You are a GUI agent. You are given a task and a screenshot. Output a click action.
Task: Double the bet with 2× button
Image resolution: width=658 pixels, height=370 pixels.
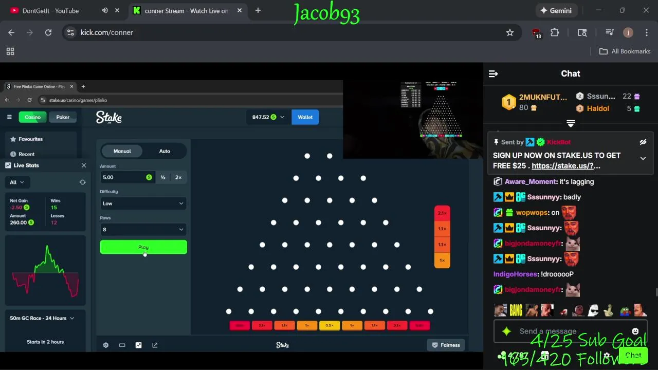178,177
